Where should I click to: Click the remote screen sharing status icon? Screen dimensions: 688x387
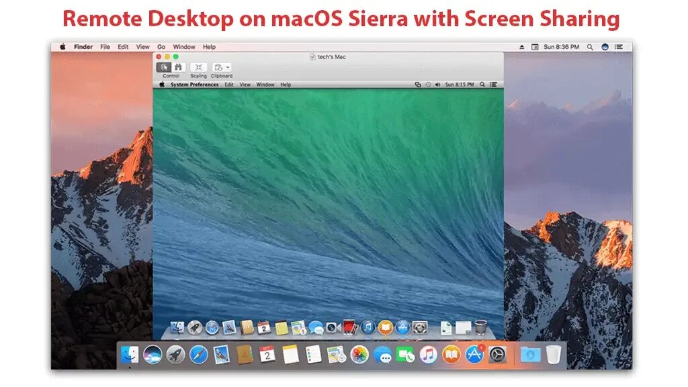pos(418,84)
